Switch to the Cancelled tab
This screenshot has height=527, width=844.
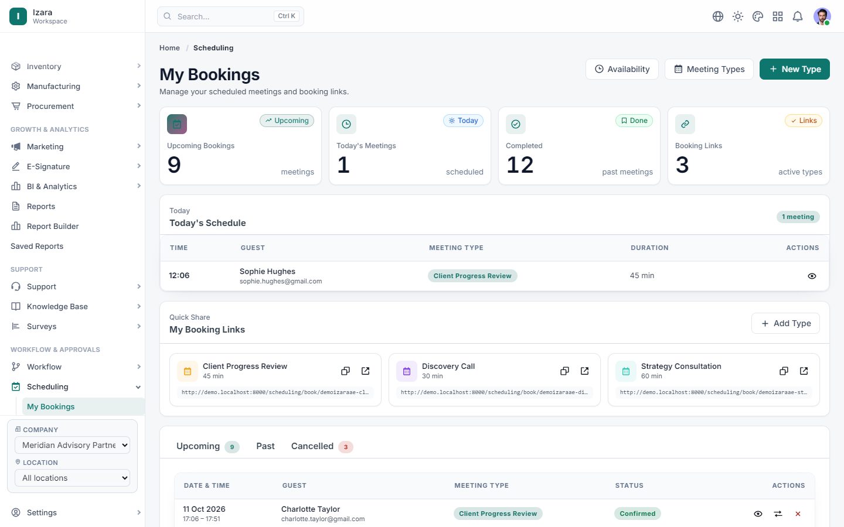322,446
